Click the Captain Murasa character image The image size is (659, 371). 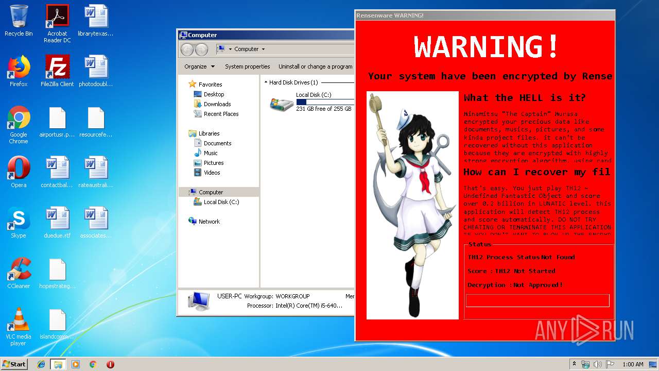click(412, 205)
